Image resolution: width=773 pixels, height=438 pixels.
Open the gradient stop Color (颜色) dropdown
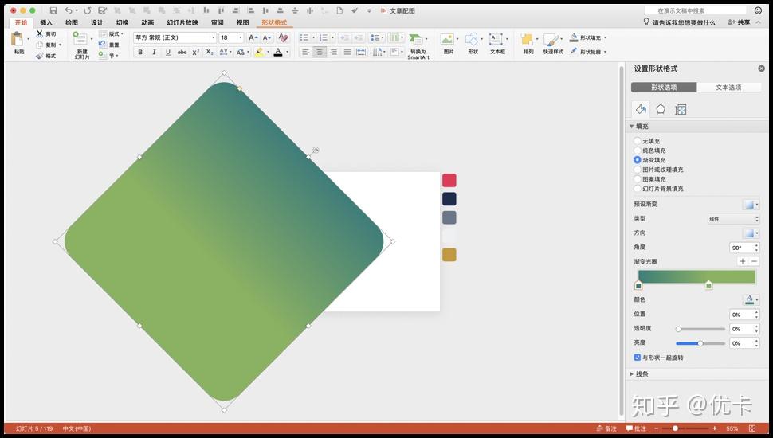click(x=751, y=299)
